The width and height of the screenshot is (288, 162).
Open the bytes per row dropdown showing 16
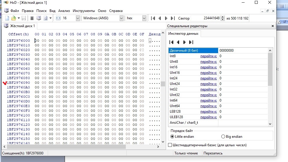78,18
